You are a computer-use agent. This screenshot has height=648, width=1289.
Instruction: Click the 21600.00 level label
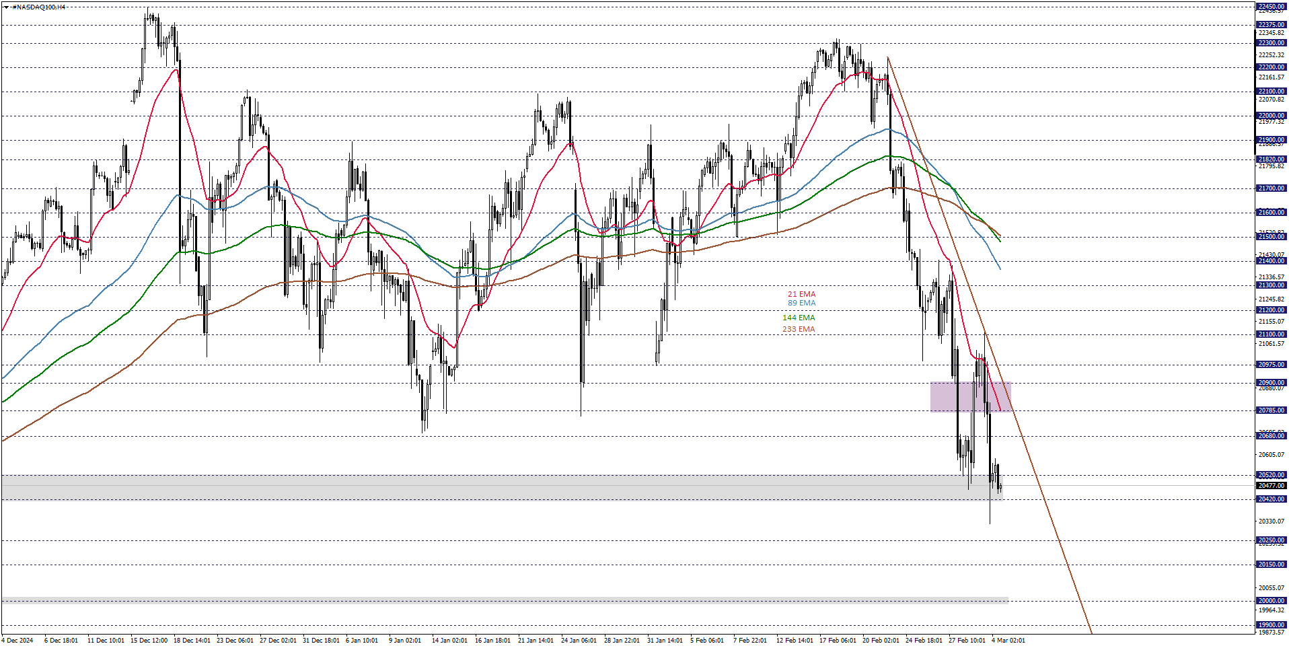[x=1272, y=213]
